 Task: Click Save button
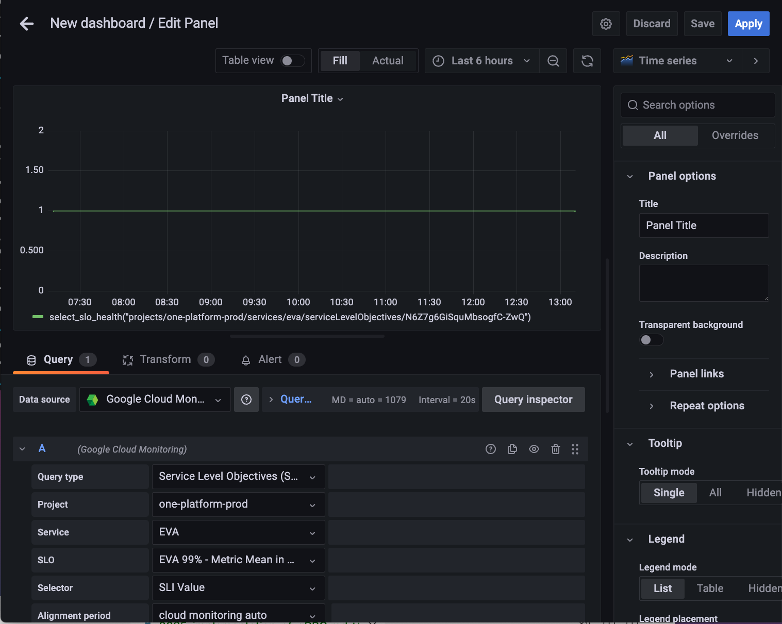pos(702,24)
